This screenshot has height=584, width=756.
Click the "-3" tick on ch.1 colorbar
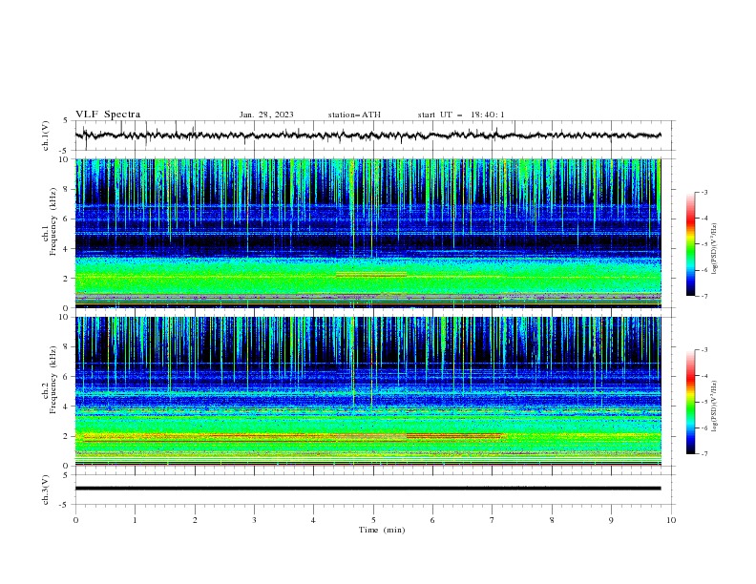pyautogui.click(x=704, y=192)
